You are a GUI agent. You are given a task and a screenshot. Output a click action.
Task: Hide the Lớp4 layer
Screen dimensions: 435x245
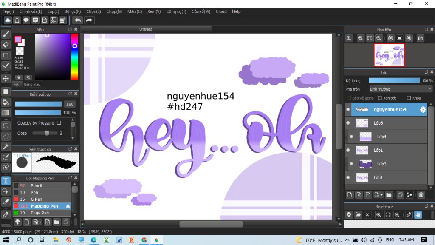351,137
